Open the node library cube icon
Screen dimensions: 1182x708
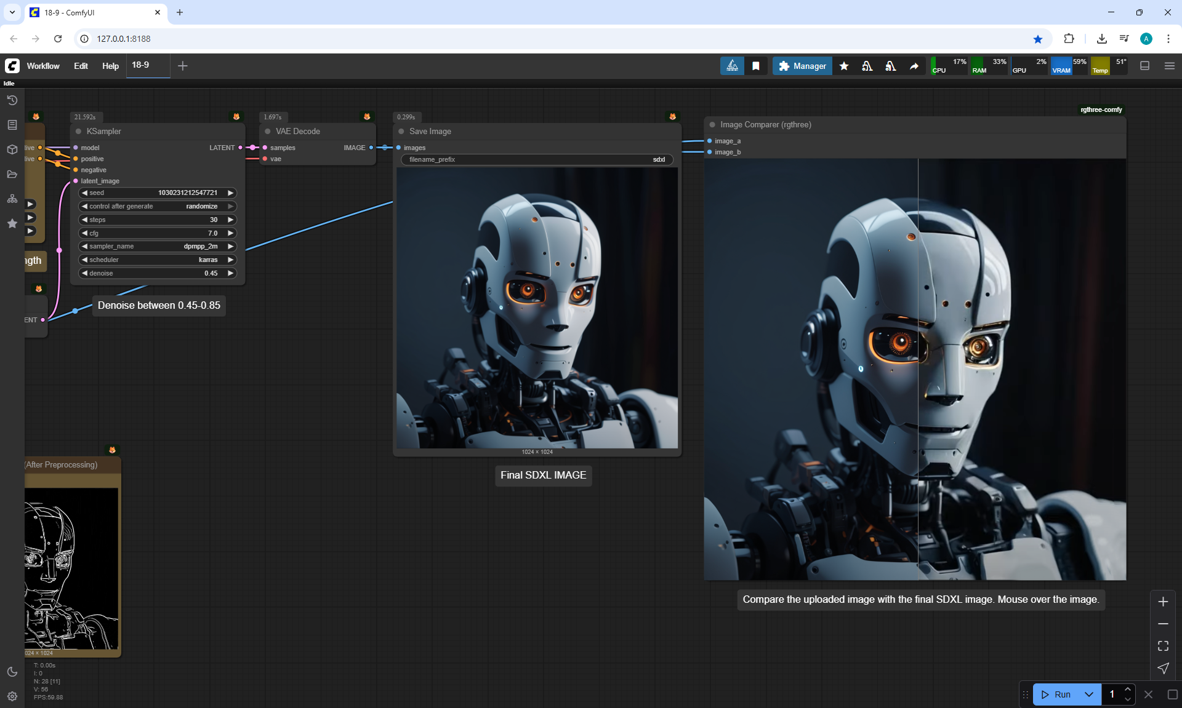click(x=12, y=149)
